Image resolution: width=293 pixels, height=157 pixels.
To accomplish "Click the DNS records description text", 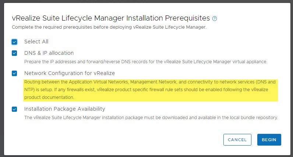I will click(145, 61).
